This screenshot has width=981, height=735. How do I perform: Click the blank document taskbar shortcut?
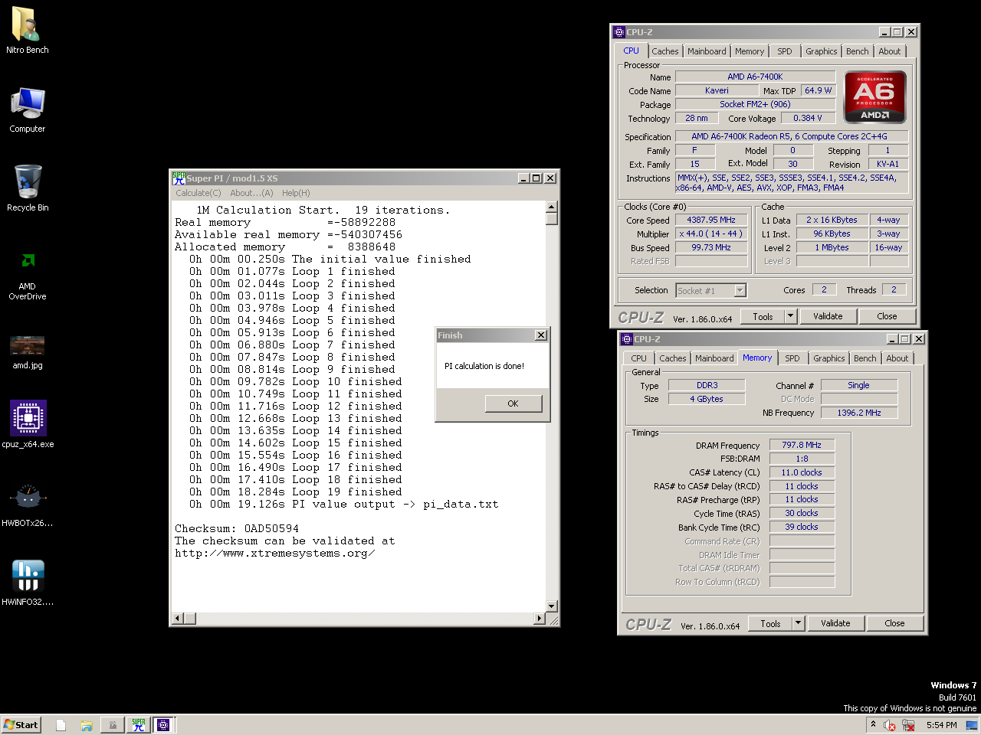pyautogui.click(x=61, y=725)
